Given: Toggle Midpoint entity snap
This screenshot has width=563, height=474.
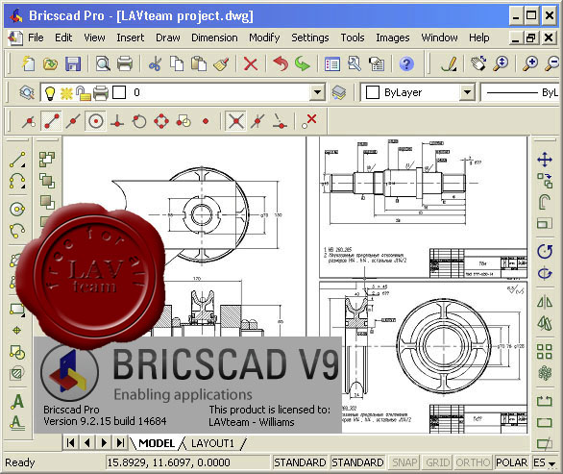Looking at the screenshot, I should click(73, 121).
